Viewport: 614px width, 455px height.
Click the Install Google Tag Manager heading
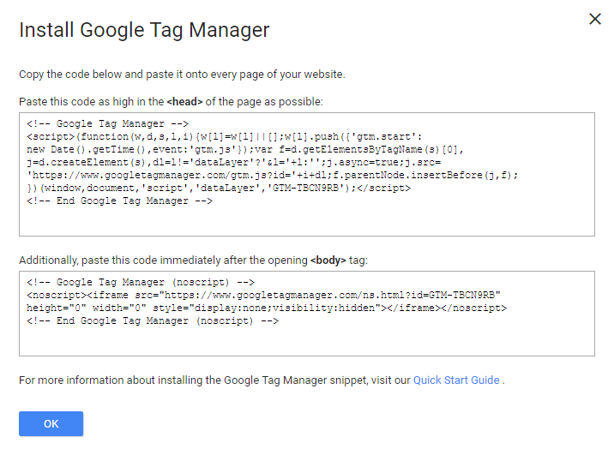tap(144, 31)
